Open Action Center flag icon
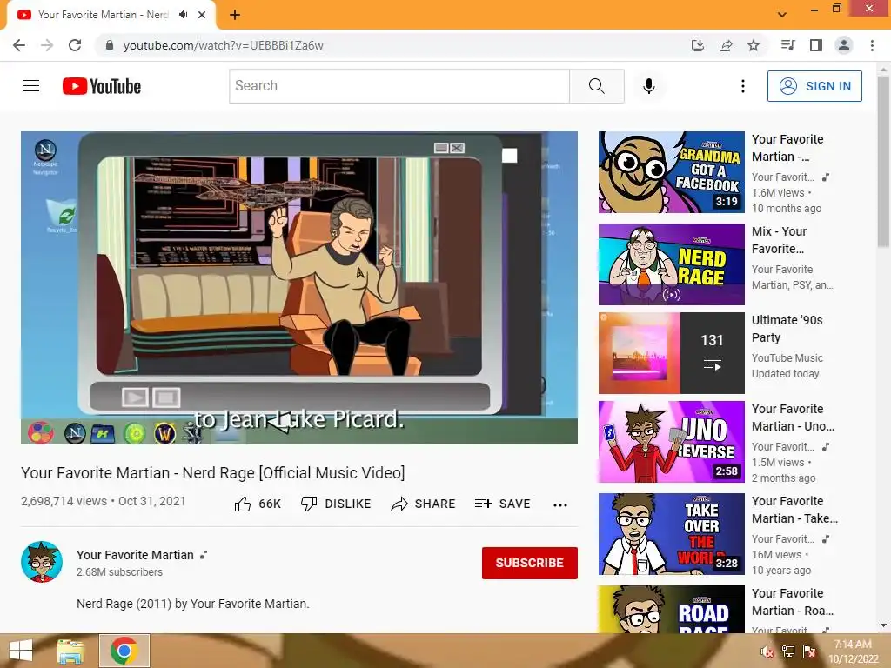891x668 pixels. [809, 651]
